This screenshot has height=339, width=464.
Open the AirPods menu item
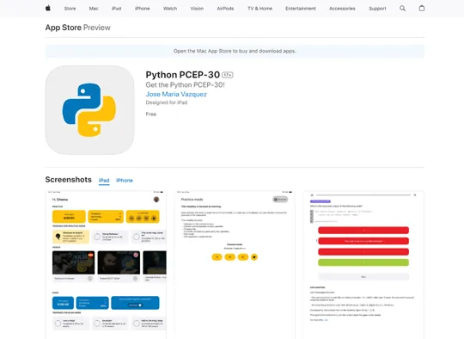225,9
